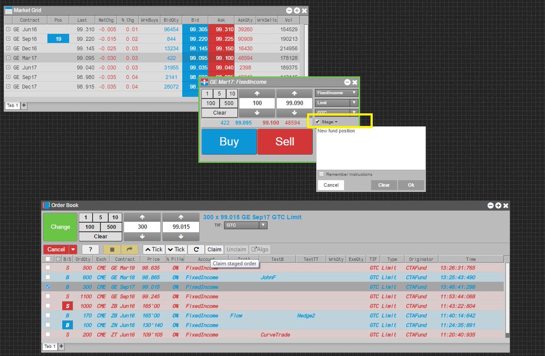Open the red Cancel dropdown arrow
Viewport: 545px width, 356px height.
tap(73, 249)
